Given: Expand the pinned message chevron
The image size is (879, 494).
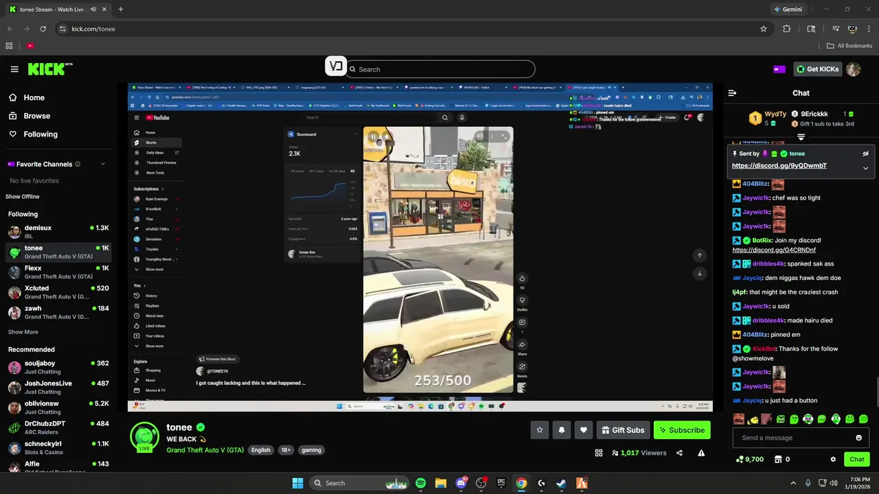Looking at the screenshot, I should tap(865, 168).
